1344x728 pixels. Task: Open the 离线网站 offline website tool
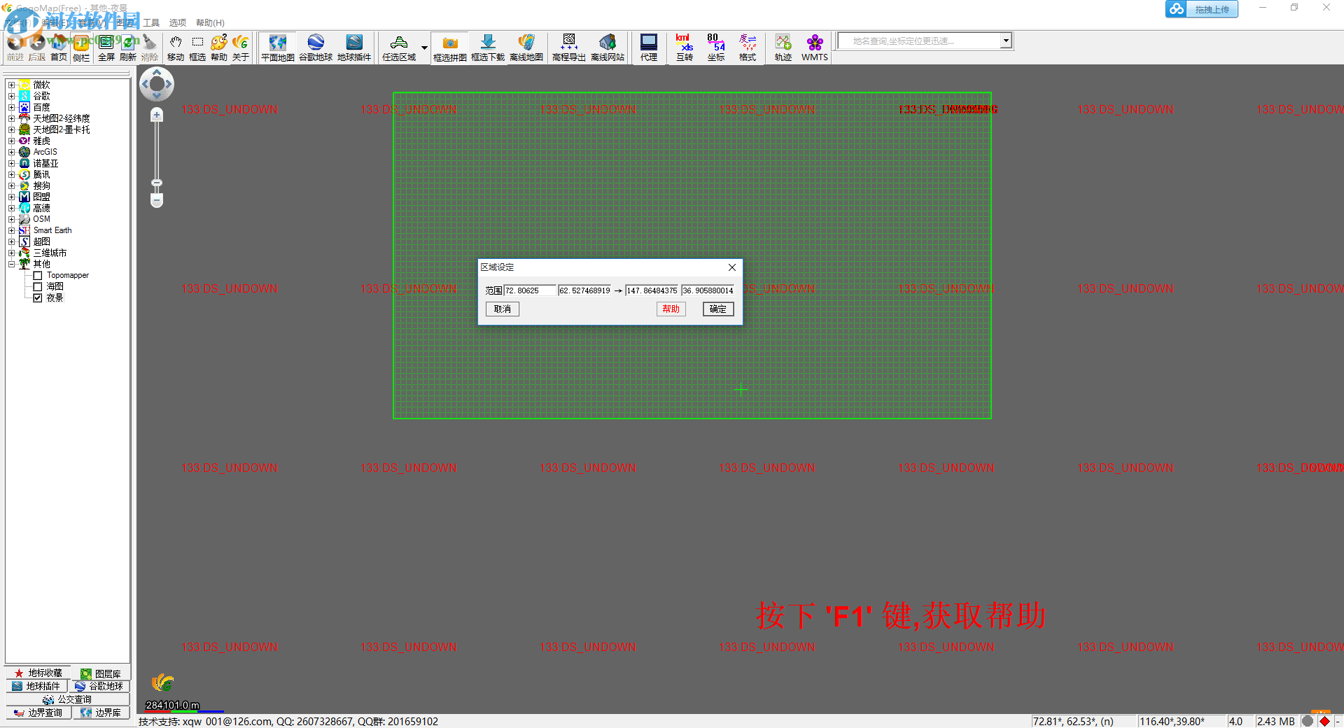(608, 48)
